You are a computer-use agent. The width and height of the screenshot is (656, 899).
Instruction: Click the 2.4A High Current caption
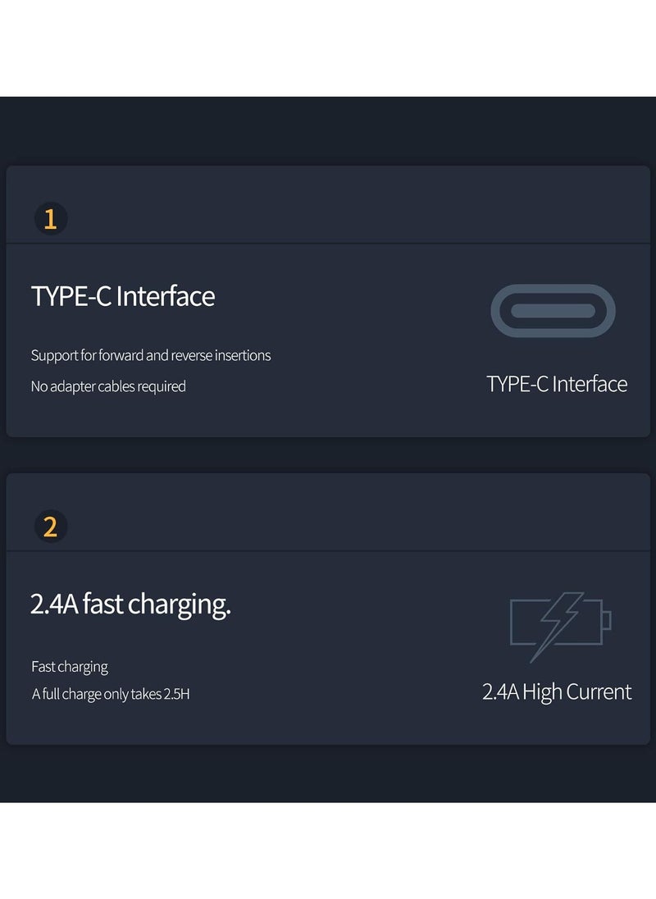click(x=556, y=692)
